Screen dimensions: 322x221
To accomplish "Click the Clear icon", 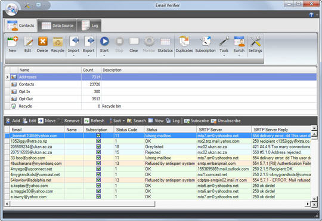I will 134,42.
